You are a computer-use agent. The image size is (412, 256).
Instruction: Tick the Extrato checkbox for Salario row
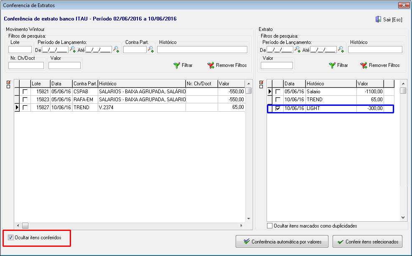[x=278, y=92]
